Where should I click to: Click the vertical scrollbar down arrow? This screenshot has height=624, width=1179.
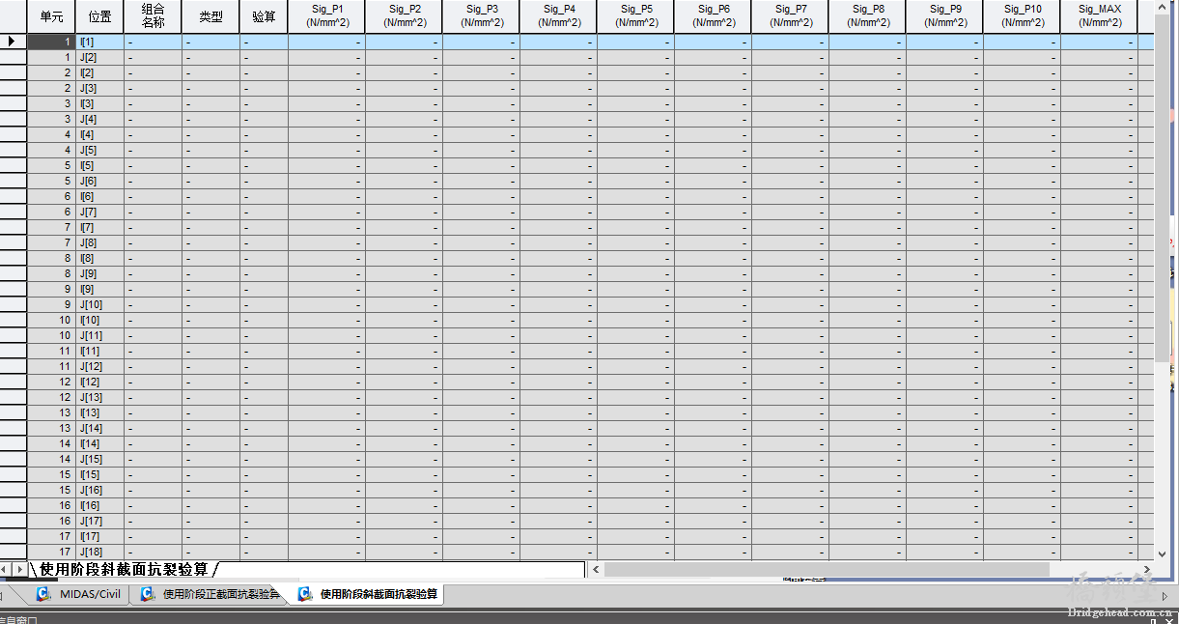click(x=1162, y=553)
